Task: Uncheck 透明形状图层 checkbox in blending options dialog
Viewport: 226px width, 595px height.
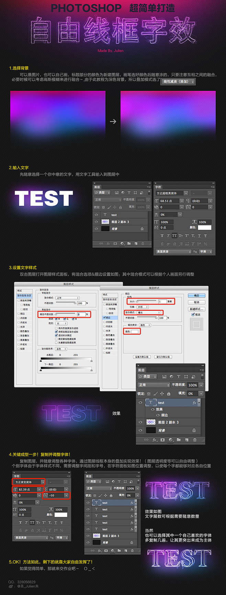Action: coord(56,336)
